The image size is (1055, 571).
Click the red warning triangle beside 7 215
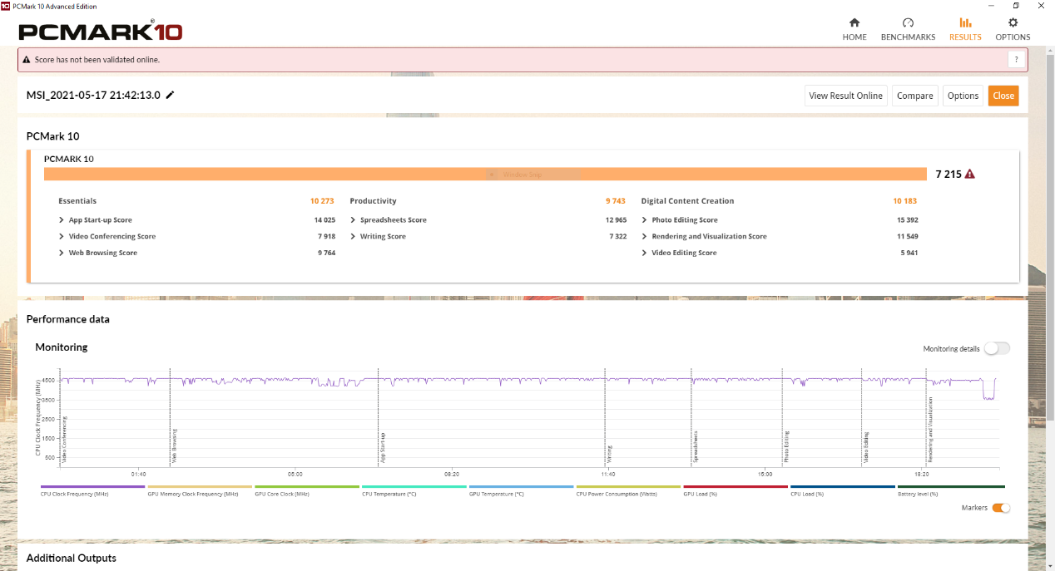point(969,174)
